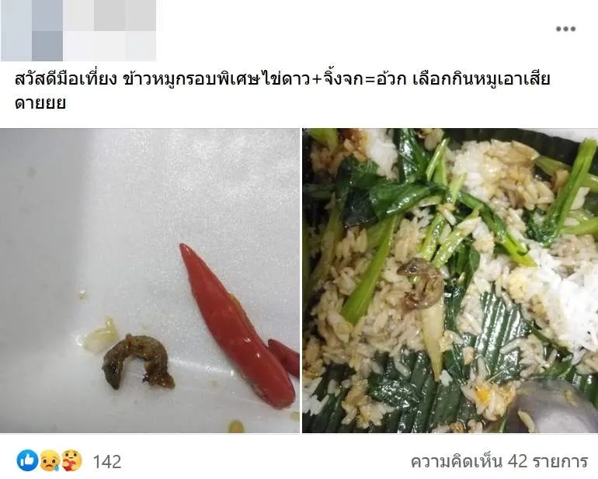The image size is (598, 479).
Task: Open the right photo of rice and greens
Action: (x=450, y=281)
